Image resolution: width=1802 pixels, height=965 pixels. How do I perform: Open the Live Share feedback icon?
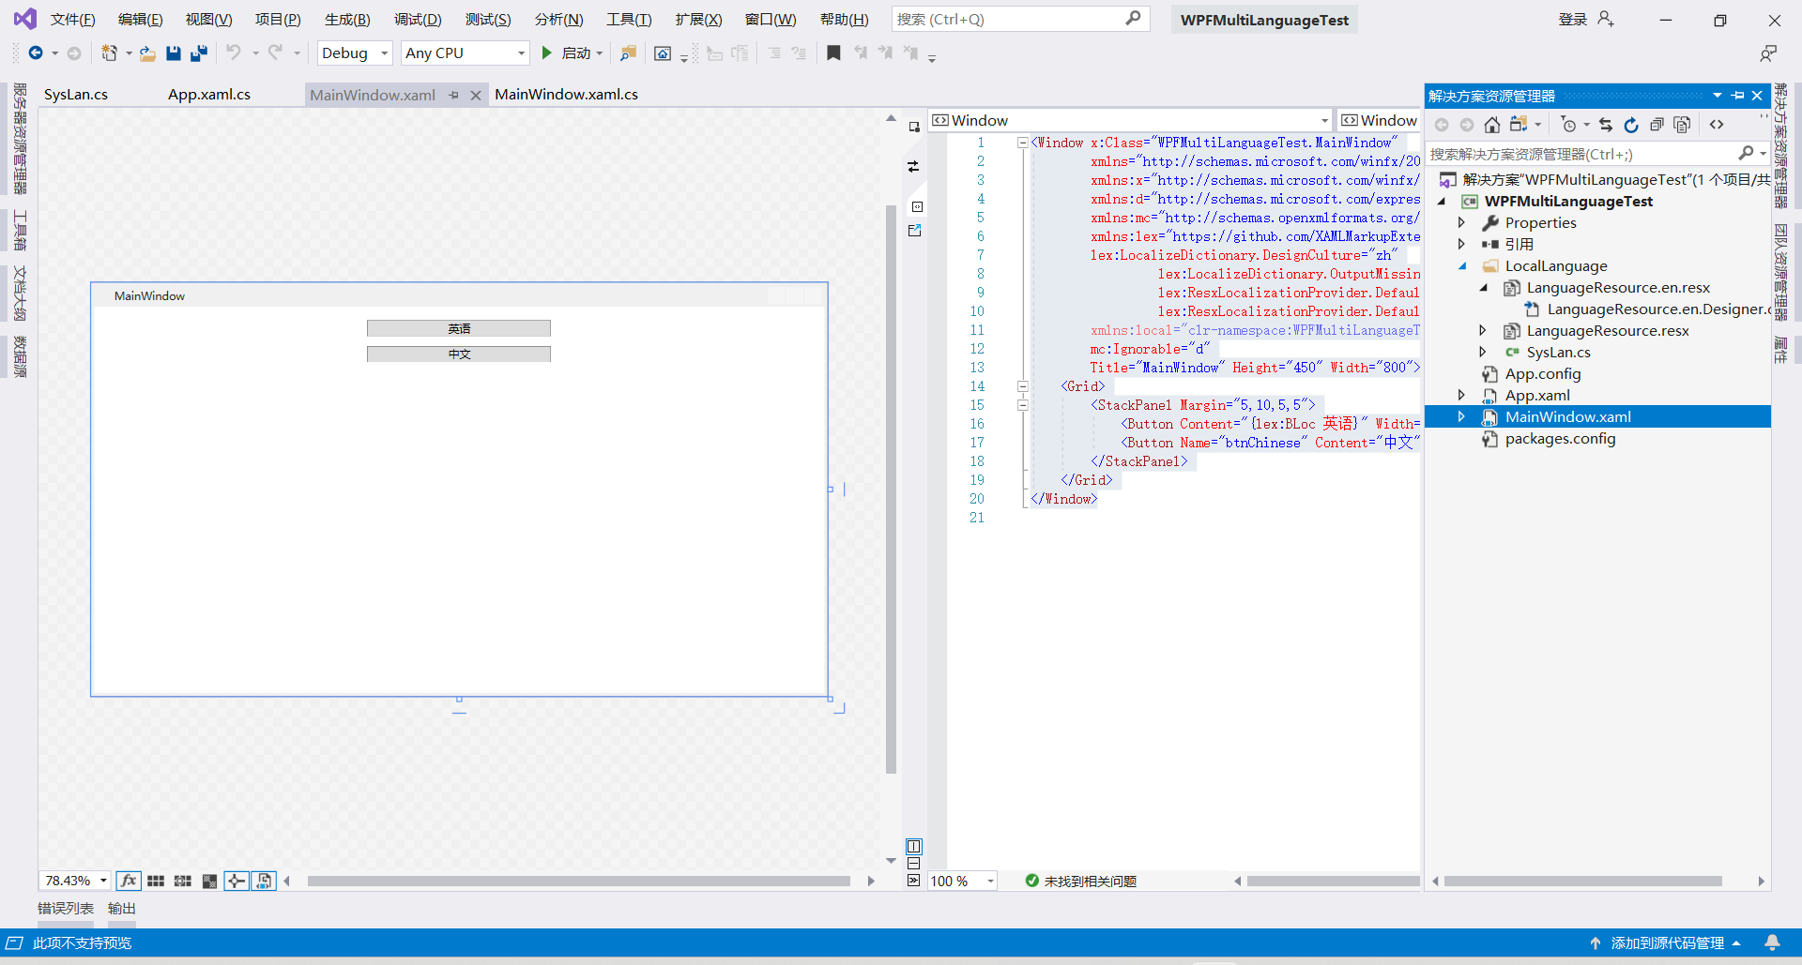1768,53
